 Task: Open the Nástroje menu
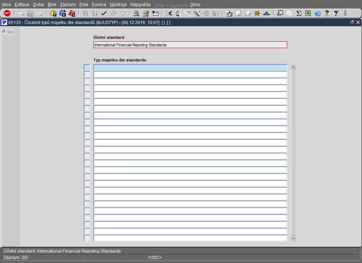point(118,5)
